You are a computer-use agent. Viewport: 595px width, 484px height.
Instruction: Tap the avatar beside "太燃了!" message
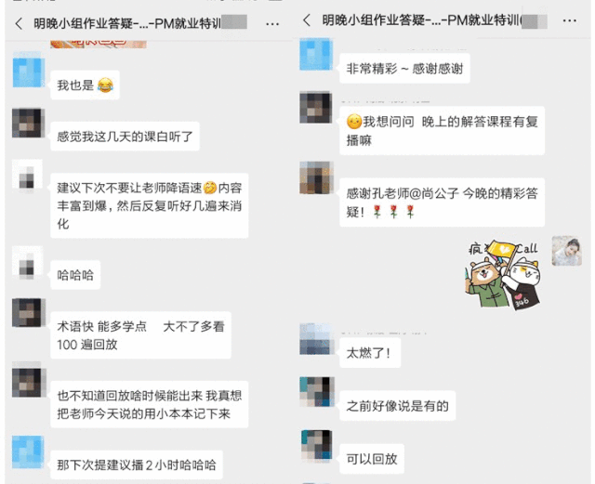tap(316, 339)
